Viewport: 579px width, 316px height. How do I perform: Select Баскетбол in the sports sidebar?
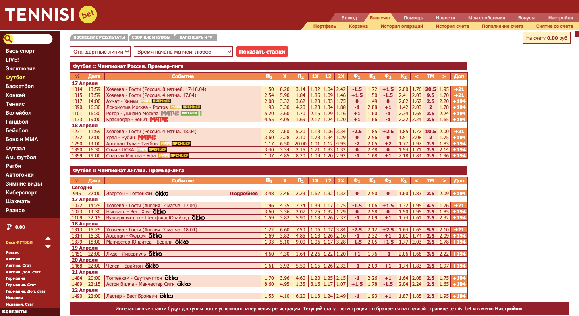click(20, 86)
